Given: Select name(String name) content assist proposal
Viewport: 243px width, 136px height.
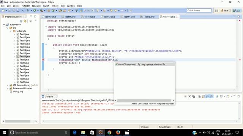Looking at the screenshot, I should 145,64.
